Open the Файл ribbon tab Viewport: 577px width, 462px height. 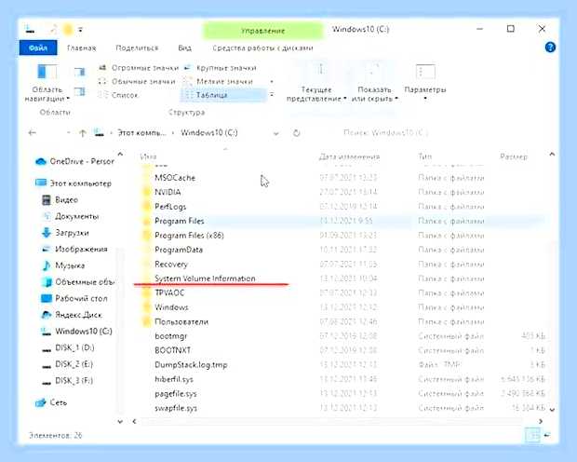click(38, 48)
